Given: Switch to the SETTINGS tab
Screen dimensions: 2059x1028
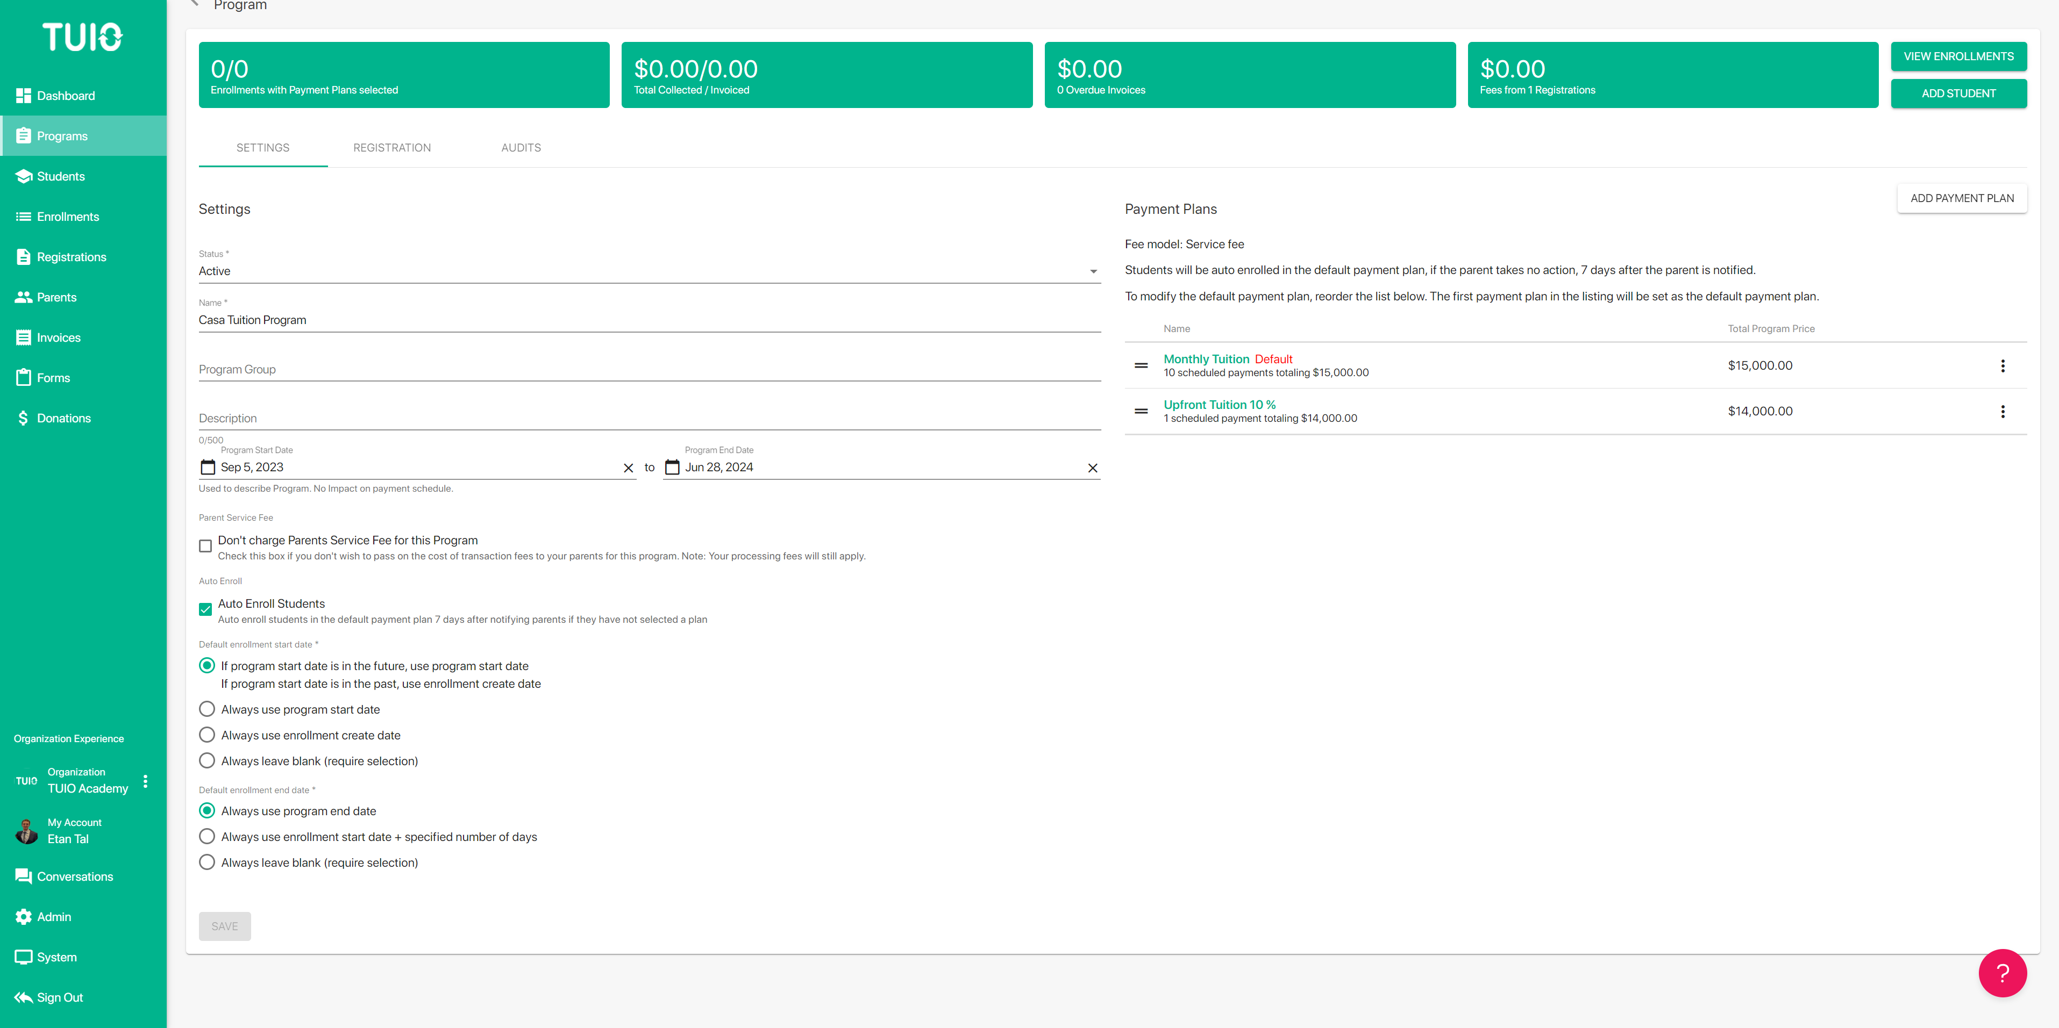Looking at the screenshot, I should [x=263, y=148].
